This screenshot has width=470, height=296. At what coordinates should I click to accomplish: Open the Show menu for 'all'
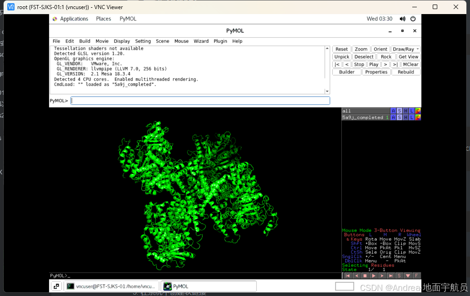click(x=399, y=111)
